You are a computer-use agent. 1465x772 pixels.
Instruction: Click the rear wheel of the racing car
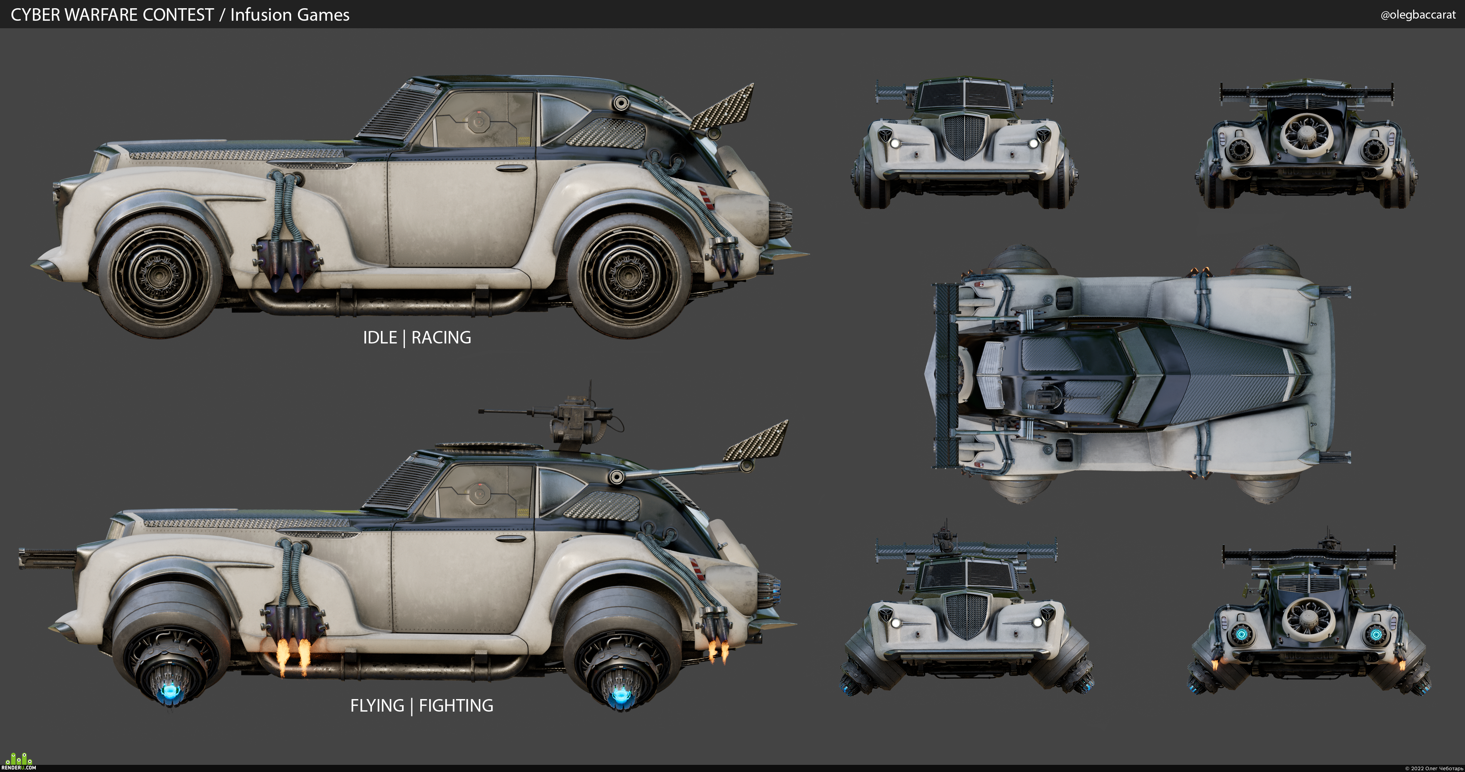point(629,276)
